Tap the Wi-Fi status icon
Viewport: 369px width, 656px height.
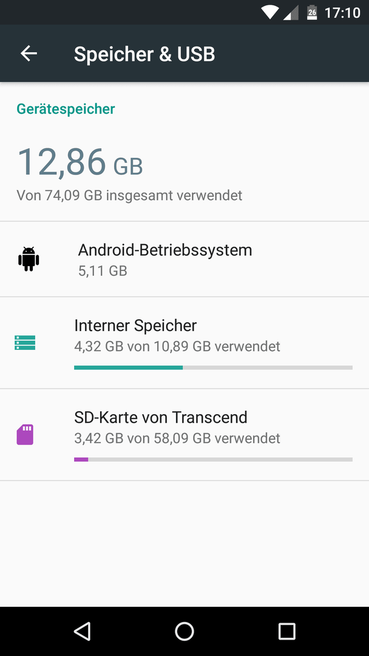(270, 13)
